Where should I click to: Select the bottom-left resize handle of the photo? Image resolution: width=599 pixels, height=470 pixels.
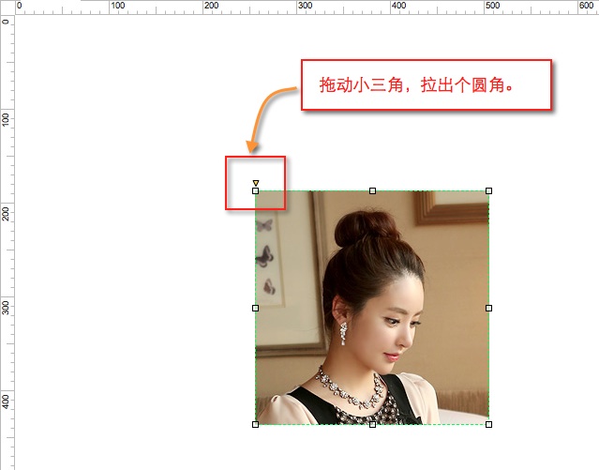coord(256,424)
